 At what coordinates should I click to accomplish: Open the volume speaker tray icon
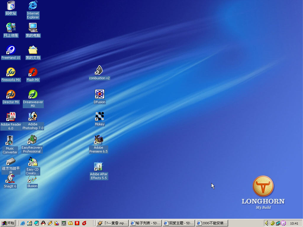(267, 223)
